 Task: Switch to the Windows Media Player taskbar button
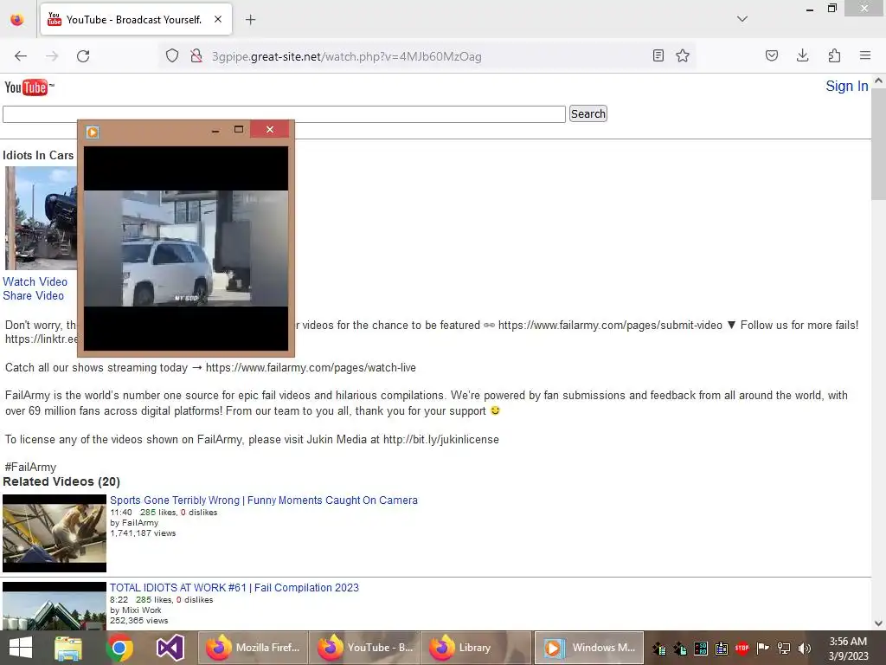pos(589,648)
